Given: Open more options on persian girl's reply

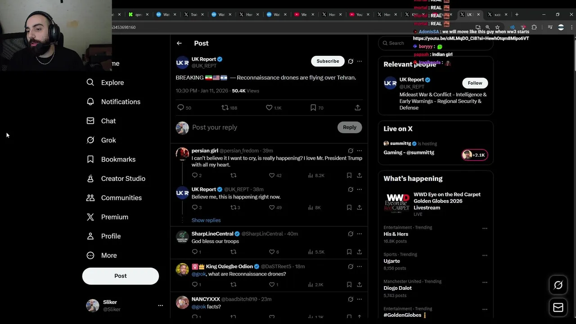Looking at the screenshot, I should 359,151.
